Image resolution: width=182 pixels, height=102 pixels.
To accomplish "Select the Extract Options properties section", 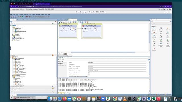I will tap(62, 65).
